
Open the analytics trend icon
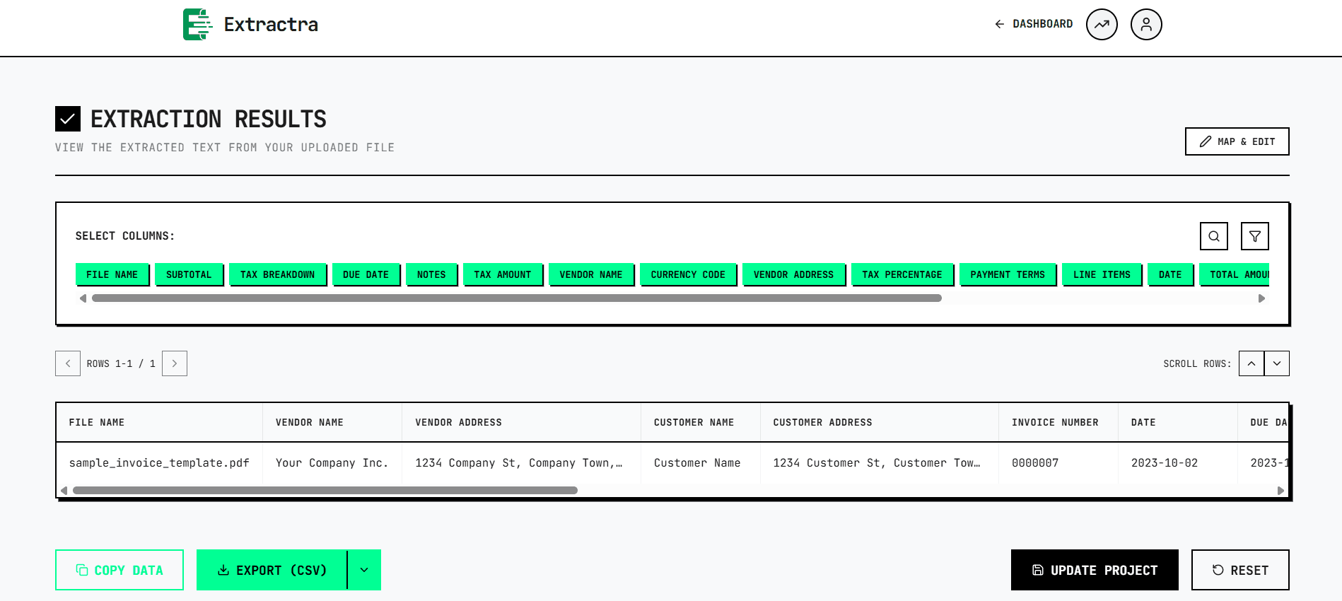(x=1102, y=24)
